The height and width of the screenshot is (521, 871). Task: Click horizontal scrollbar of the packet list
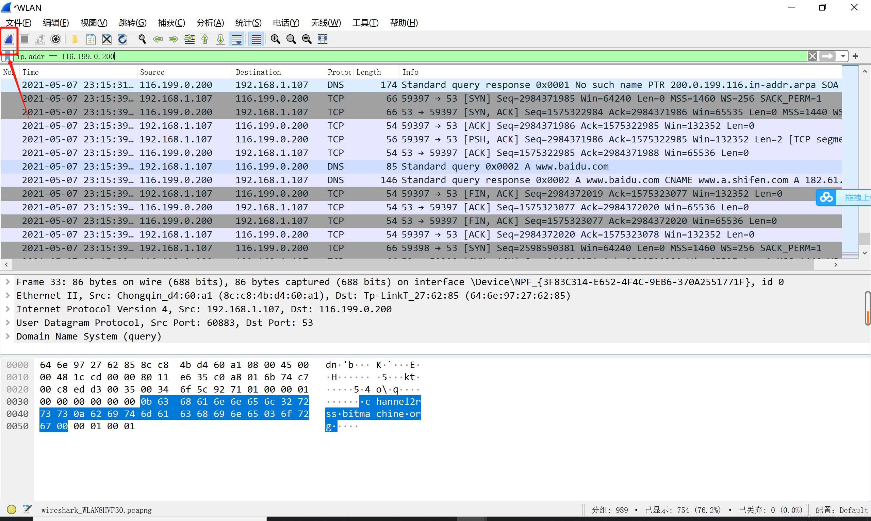point(413,264)
